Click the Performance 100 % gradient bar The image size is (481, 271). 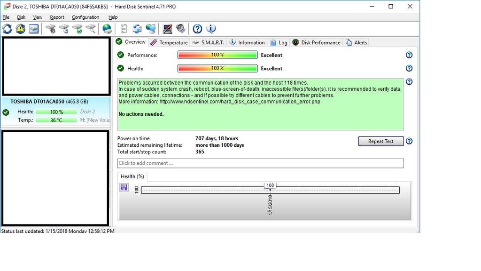pos(217,55)
